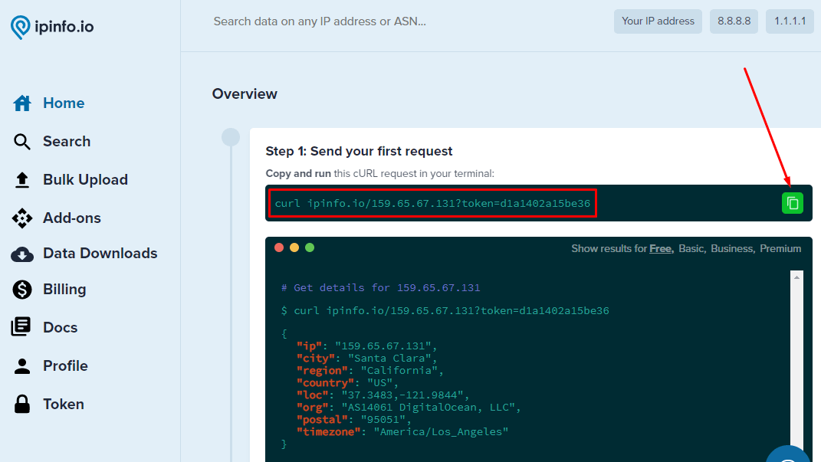The height and width of the screenshot is (462, 821).
Task: Click the 'Step 1: Send your first request' heading
Action: (x=359, y=151)
